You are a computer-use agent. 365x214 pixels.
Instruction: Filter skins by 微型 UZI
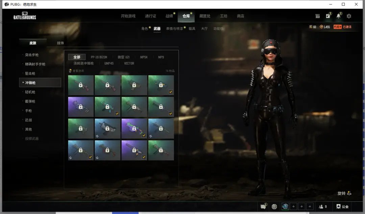[x=124, y=57]
